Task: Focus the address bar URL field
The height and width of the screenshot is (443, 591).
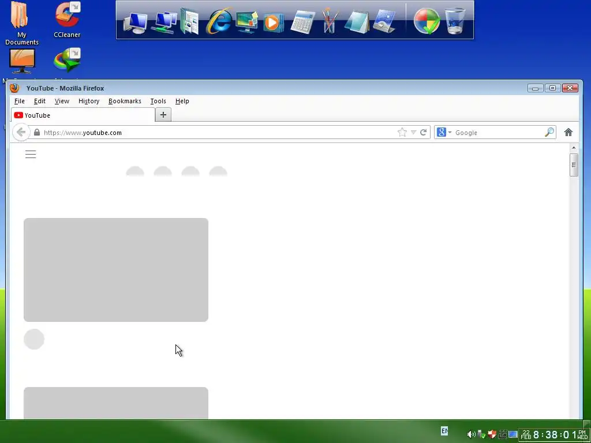Action: [x=219, y=133]
